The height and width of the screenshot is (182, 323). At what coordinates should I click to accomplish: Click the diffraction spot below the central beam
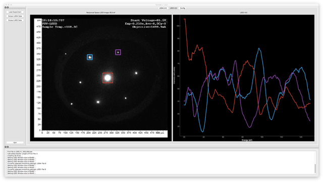(98, 102)
